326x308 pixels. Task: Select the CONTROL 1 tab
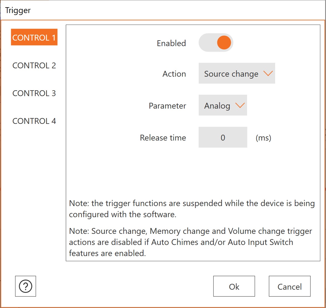(x=34, y=37)
